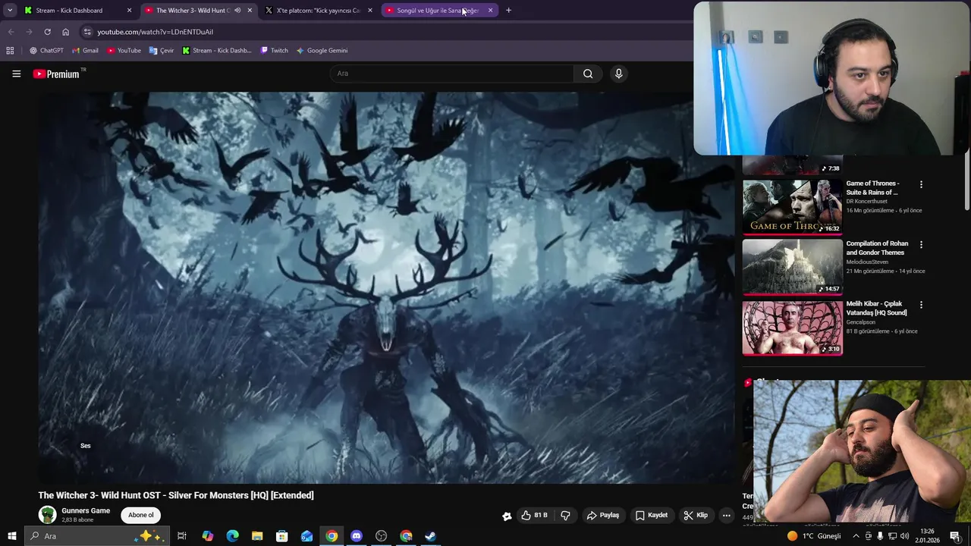Mute tab audio on Witcher tab
This screenshot has width=971, height=546.
pos(237,11)
